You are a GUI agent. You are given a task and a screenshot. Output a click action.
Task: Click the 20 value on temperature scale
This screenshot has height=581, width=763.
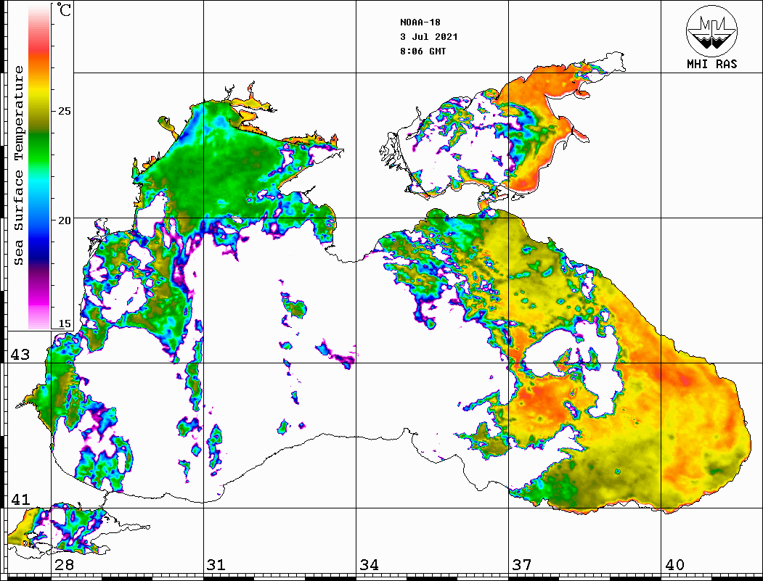tap(65, 221)
